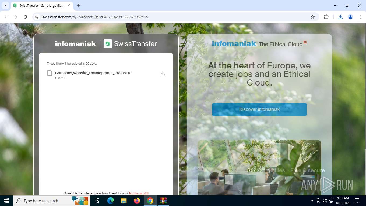Open the volume control in the system tray
The image size is (366, 206).
[325, 201]
